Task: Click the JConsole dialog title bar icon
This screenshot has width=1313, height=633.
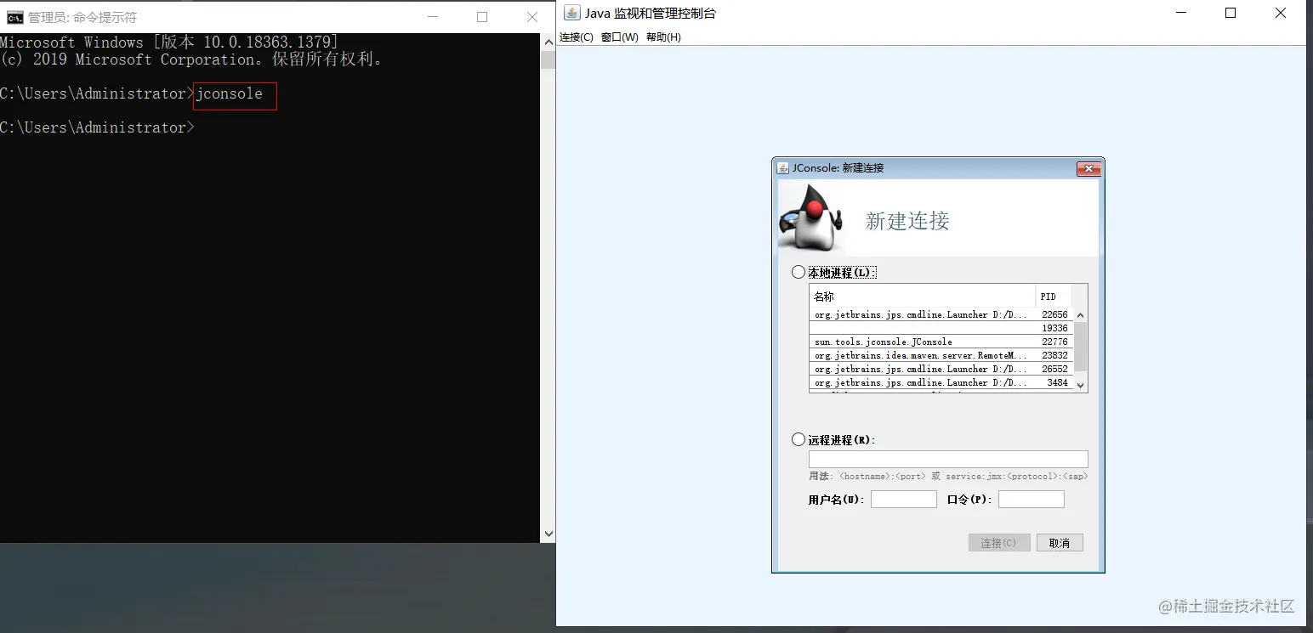Action: coord(783,168)
